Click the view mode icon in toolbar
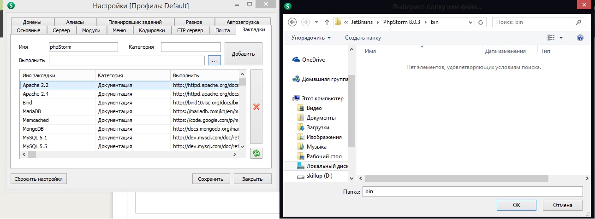This screenshot has height=219, width=595. pyautogui.click(x=551, y=38)
